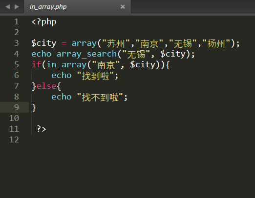
Task: Click the closing brace on line 9
Action: tap(34, 108)
